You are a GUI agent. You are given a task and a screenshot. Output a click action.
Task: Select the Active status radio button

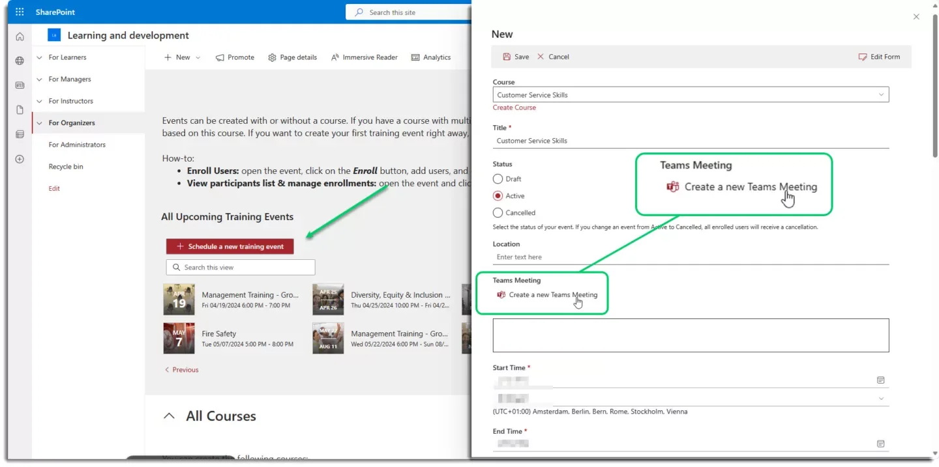[498, 195]
